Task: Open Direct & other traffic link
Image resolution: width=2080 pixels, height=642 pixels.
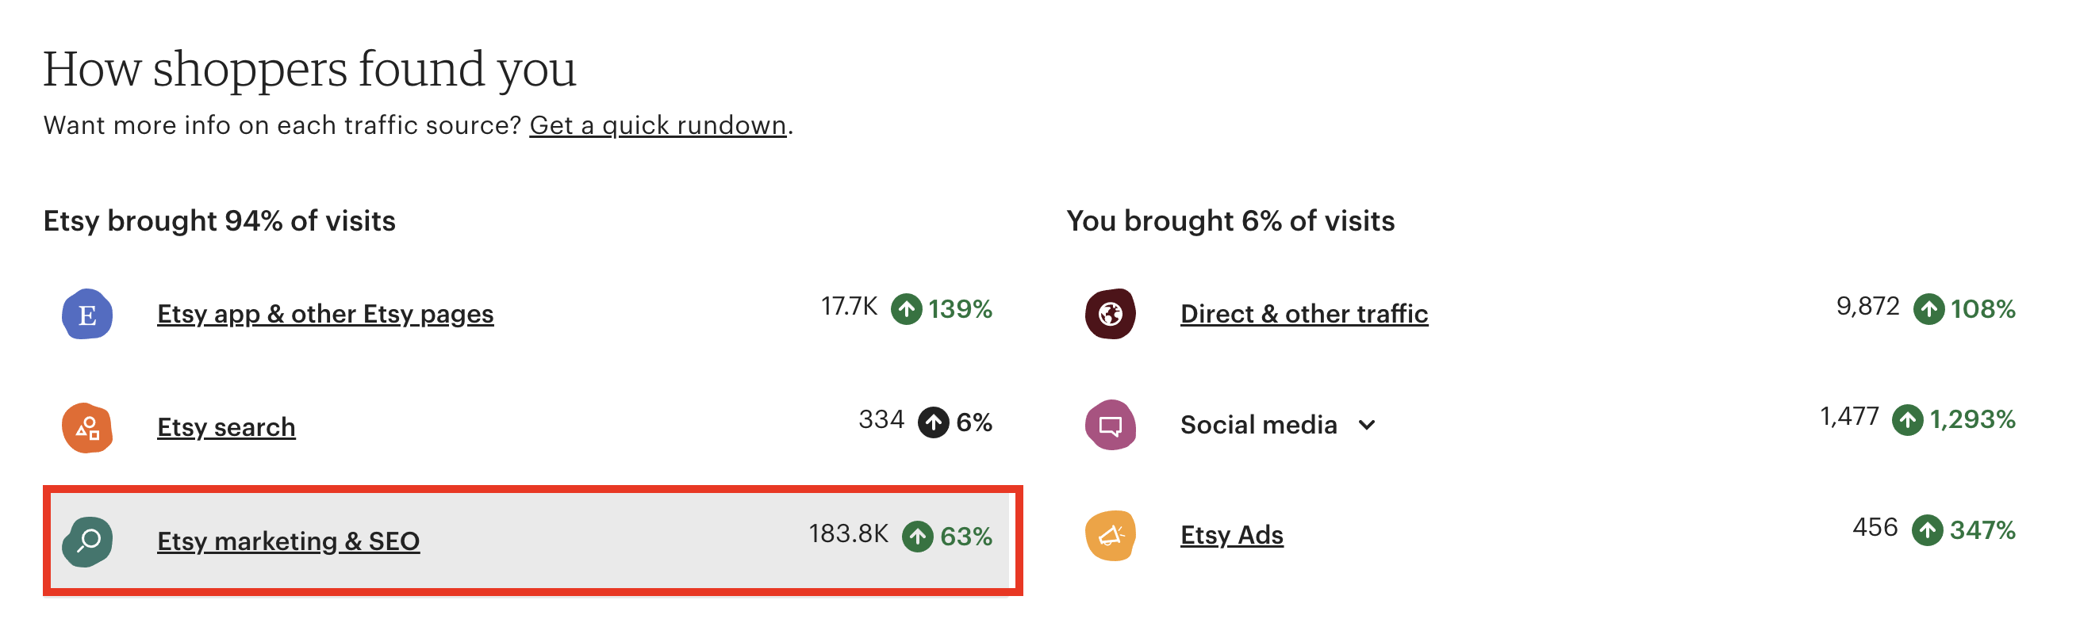Action: [1304, 314]
